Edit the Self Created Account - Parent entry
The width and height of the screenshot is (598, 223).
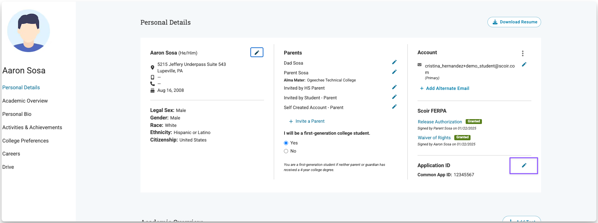(x=394, y=106)
